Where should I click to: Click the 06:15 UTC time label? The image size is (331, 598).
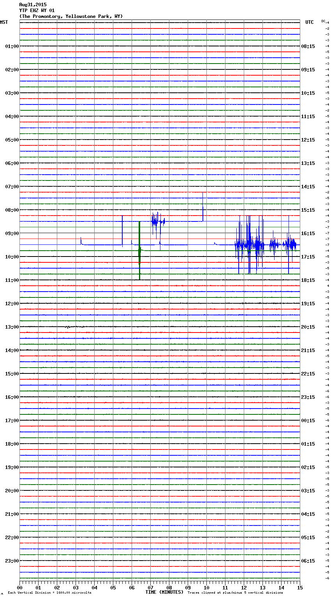click(308, 561)
